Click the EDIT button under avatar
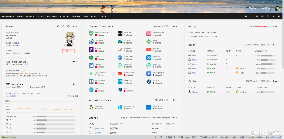The width and height of the screenshot is (284, 139). click(x=68, y=51)
